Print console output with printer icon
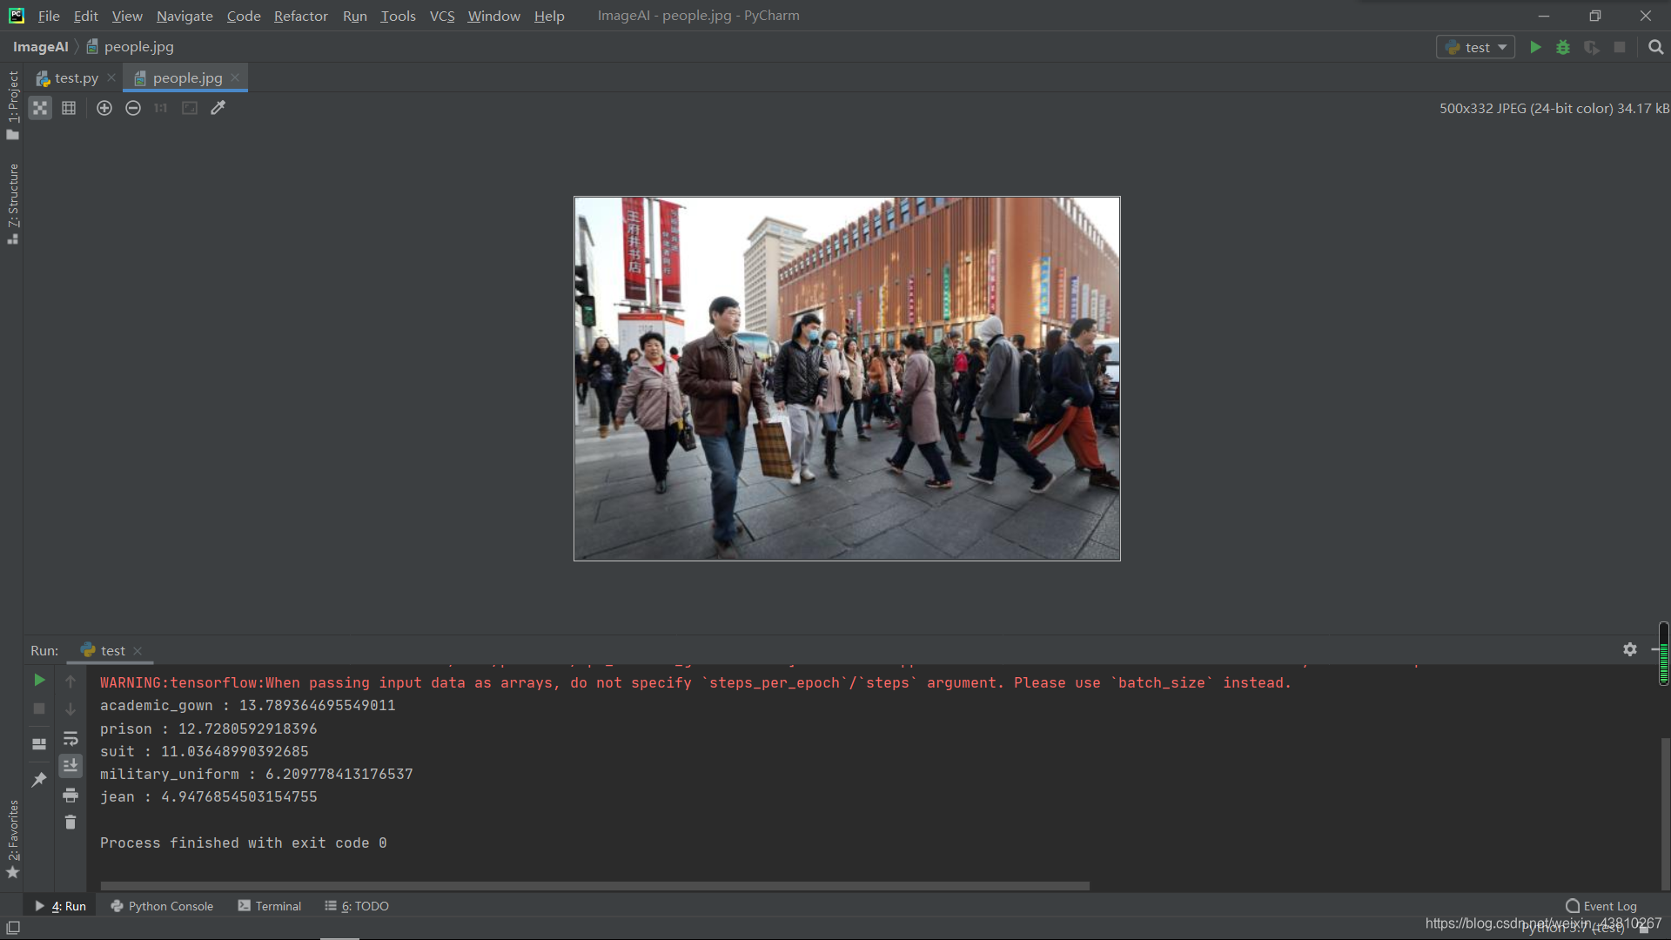The height and width of the screenshot is (940, 1671). tap(70, 795)
